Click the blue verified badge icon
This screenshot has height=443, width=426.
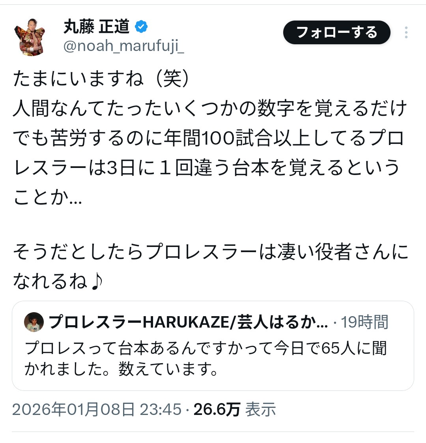coord(141,26)
